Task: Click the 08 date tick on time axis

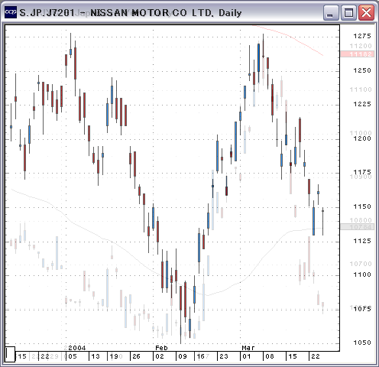Action: 270,356
